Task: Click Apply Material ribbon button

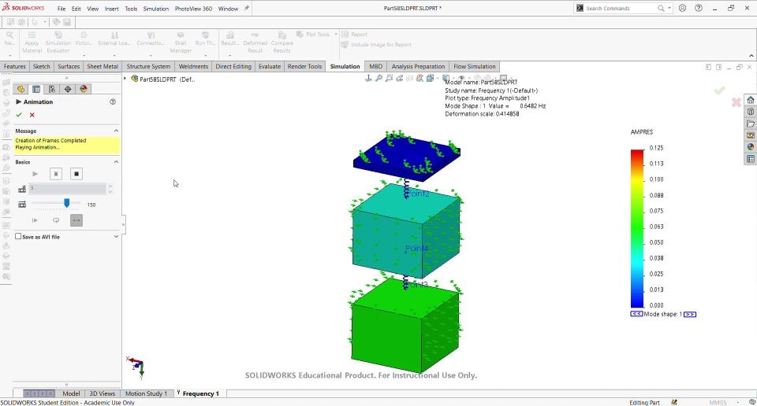Action: [x=32, y=42]
